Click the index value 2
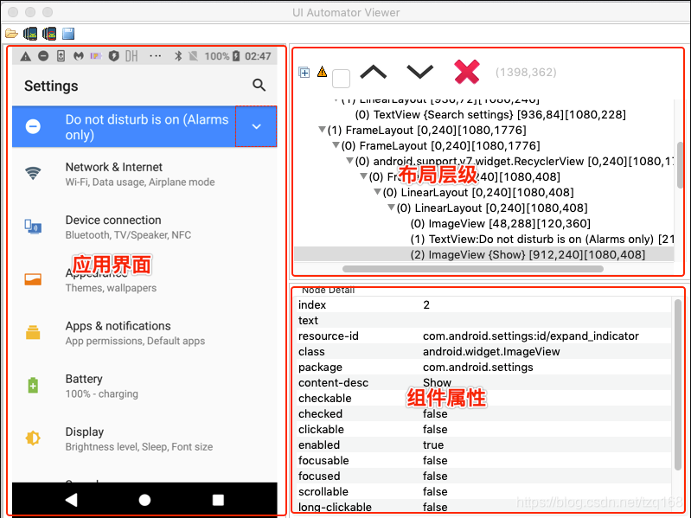 tap(426, 304)
